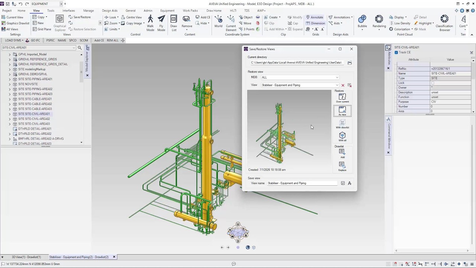The width and height of the screenshot is (476, 268).
Task: Switch to the Tools ribbon tab
Action: 51,11
